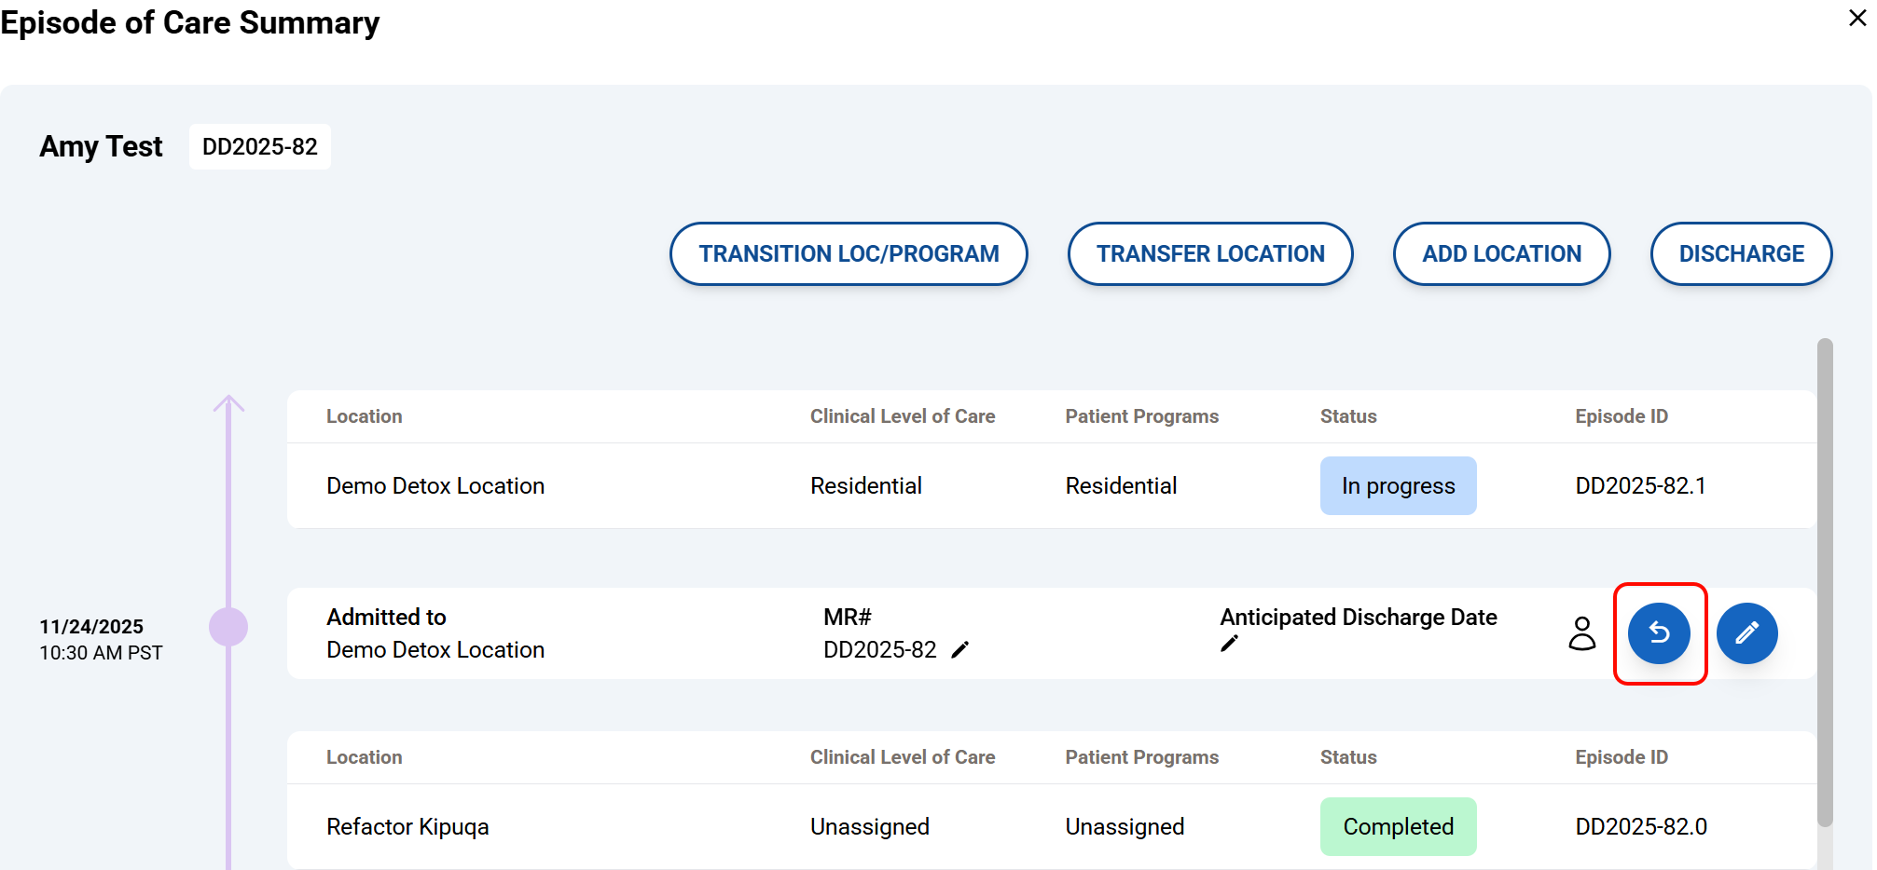Click the person icon in admission row

pyautogui.click(x=1581, y=633)
